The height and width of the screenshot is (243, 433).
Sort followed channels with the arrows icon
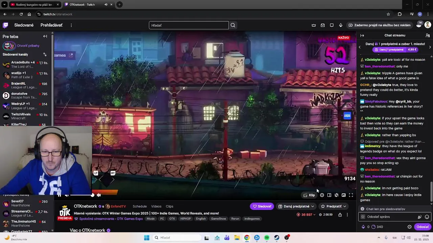(x=45, y=54)
